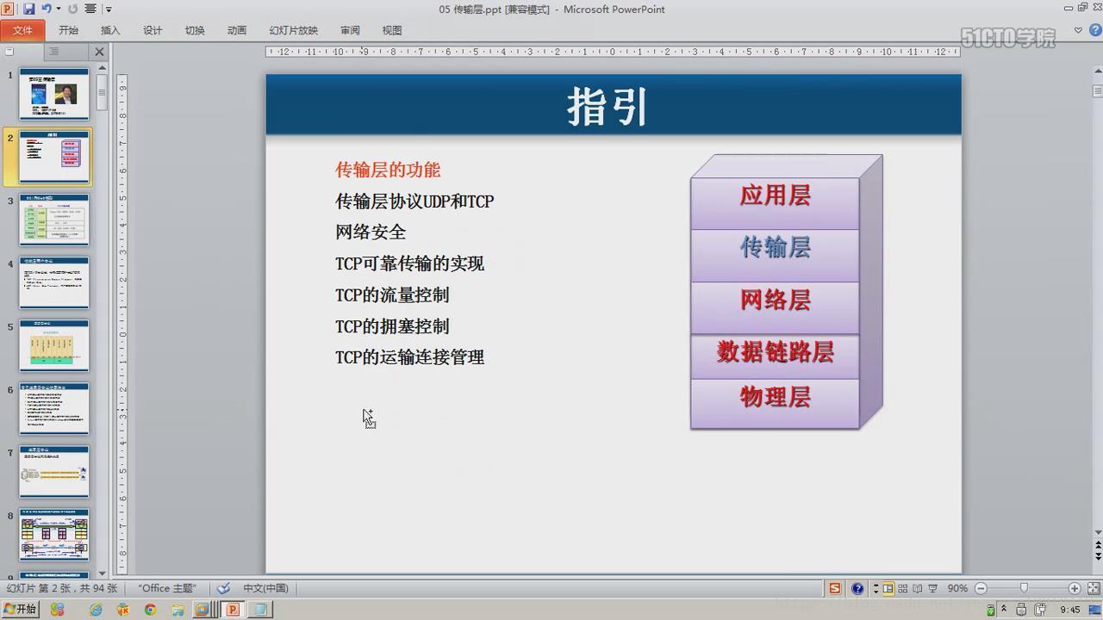1103x620 pixels.
Task: Select the 传输层 box in the diagram
Action: pyautogui.click(x=775, y=255)
